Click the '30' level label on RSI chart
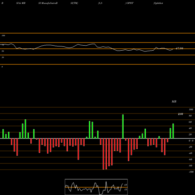 pyautogui.click(x=3, y=57)
